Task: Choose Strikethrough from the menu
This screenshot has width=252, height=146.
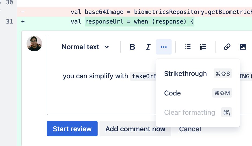Action: pos(198,74)
